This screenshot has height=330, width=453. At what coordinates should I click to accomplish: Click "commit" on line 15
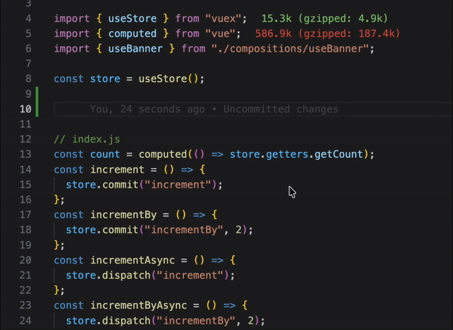(x=120, y=185)
